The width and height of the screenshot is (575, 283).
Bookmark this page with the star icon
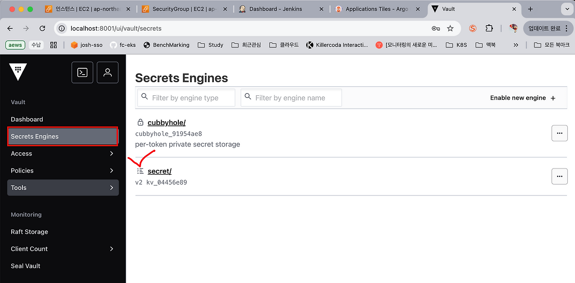click(450, 28)
